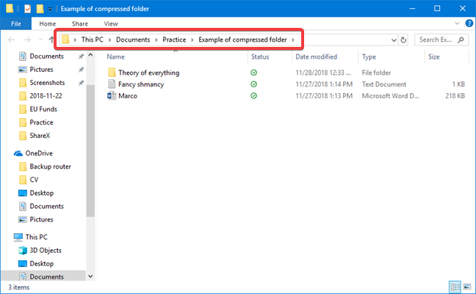The image size is (476, 294).
Task: Open Desktop under OneDrive
Action: [42, 193]
